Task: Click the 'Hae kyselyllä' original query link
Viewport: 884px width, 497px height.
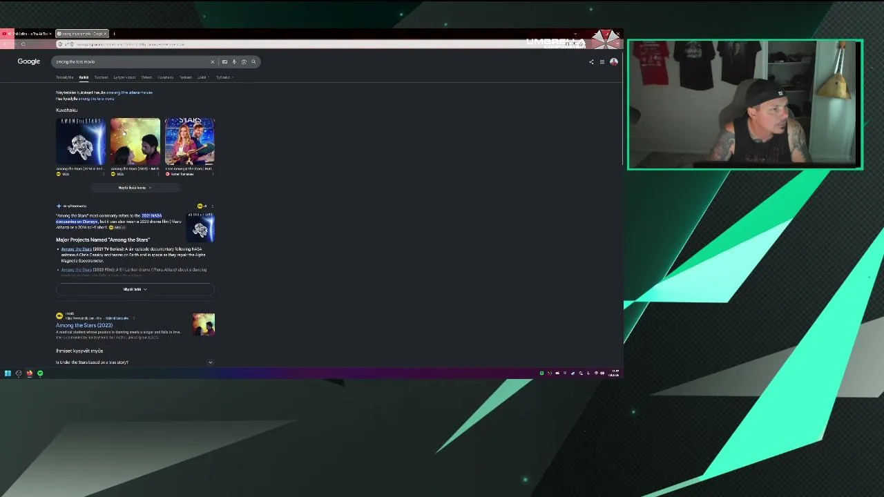Action: [96, 99]
